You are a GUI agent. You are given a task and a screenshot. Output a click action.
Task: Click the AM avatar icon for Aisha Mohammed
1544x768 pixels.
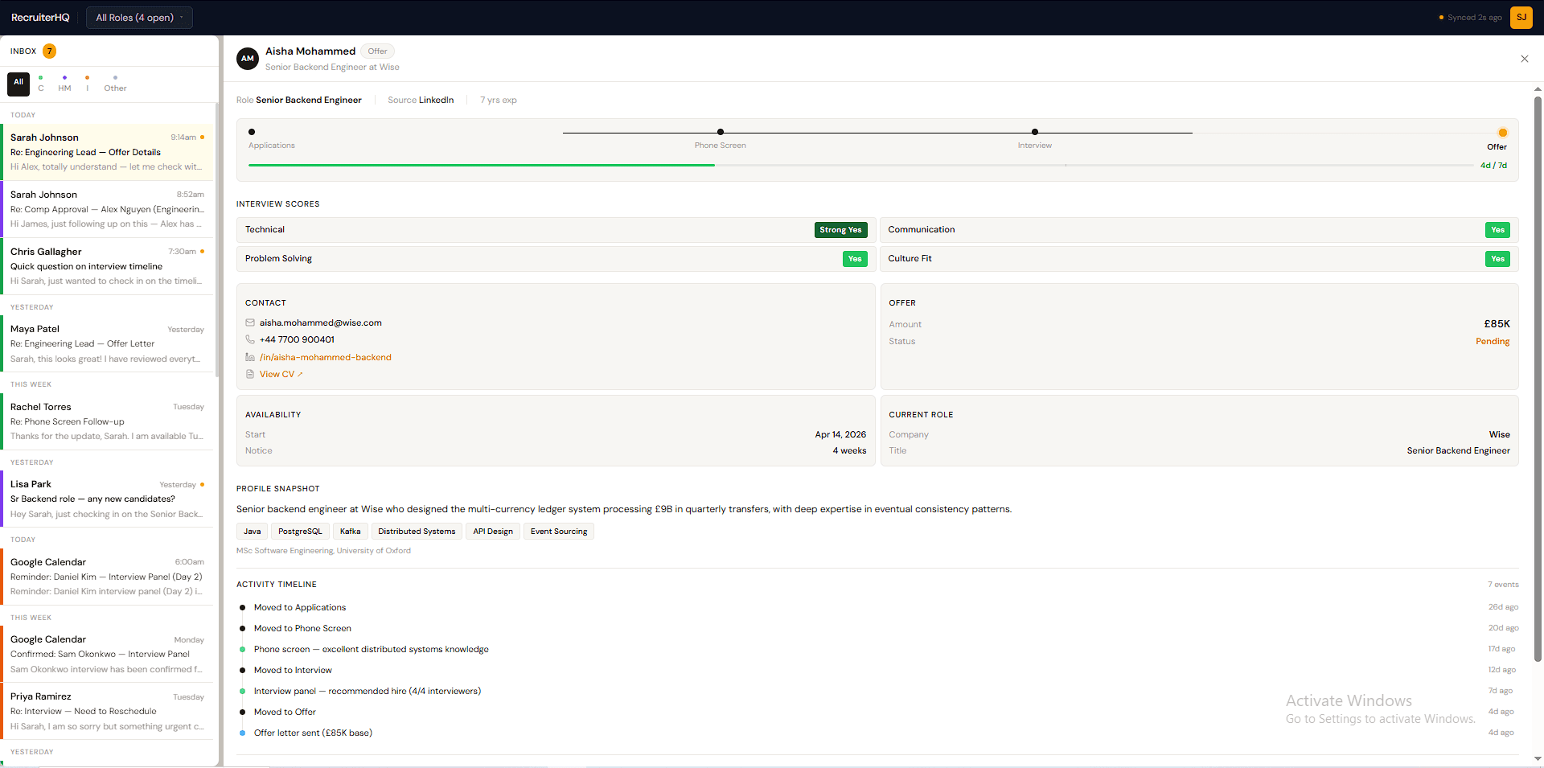coord(248,58)
